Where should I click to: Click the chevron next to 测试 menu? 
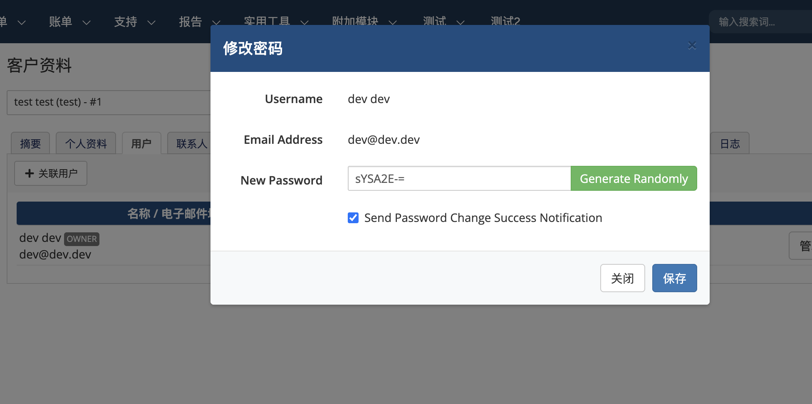(x=460, y=22)
